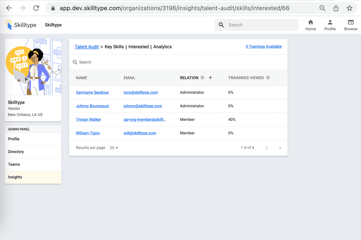This screenshot has width=361, height=240.
Task: Open the results per page dropdown
Action: click(114, 148)
